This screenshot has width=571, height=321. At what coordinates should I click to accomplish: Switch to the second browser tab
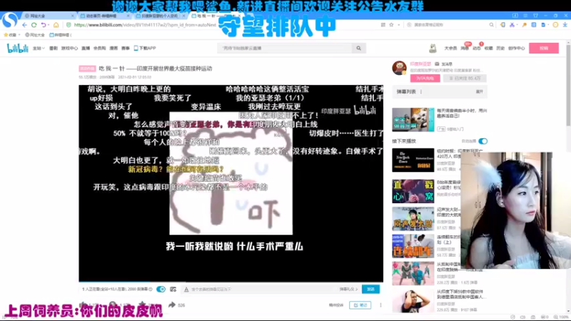[x=103, y=16]
